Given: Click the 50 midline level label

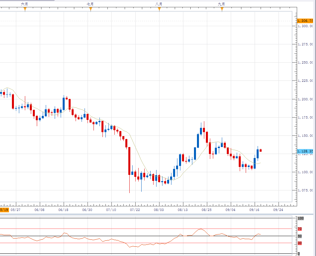Looking at the screenshot, I should point(299,236).
